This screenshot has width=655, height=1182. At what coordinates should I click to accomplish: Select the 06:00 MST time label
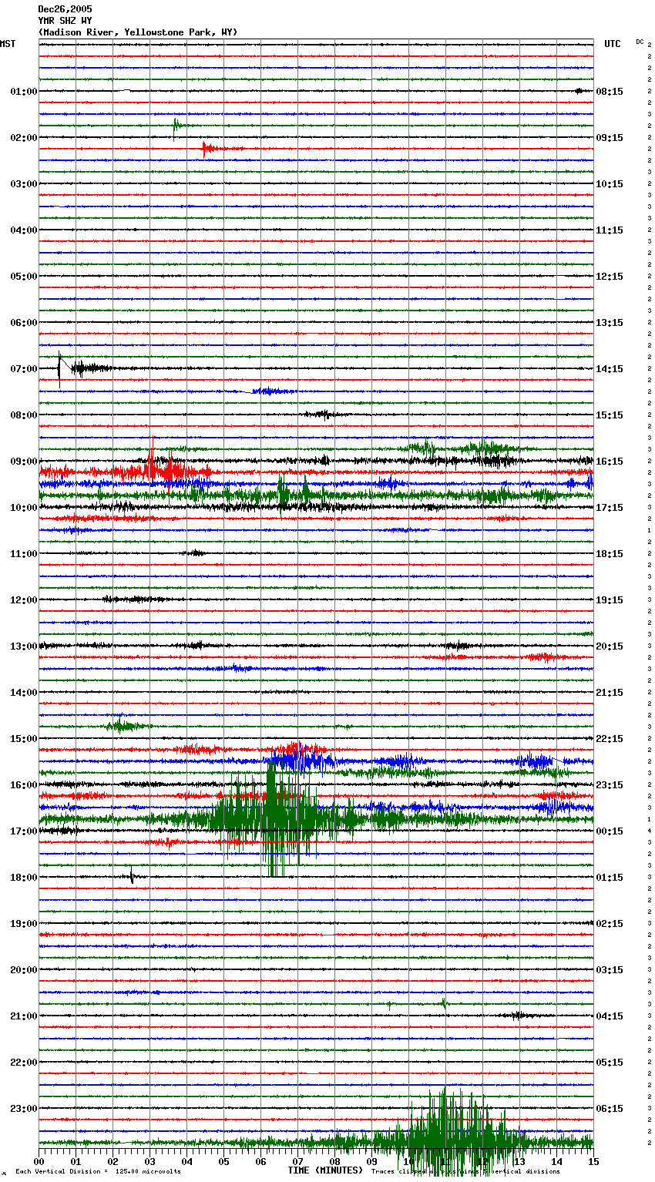tap(24, 323)
